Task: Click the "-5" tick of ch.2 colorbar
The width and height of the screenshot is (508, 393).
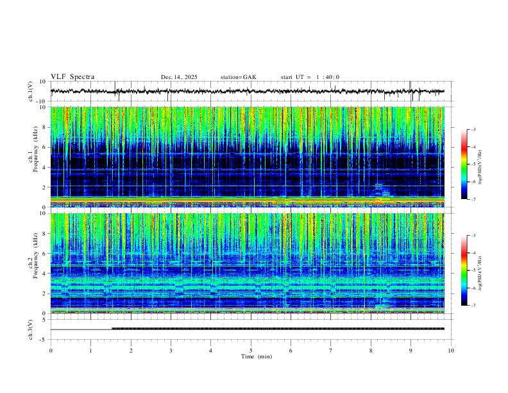Action: click(x=473, y=270)
